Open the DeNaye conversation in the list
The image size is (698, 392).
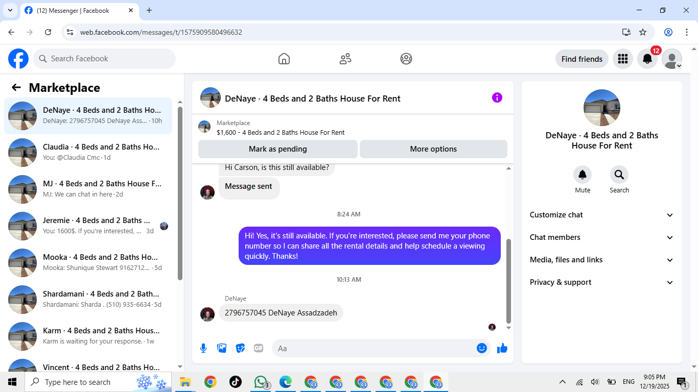(88, 116)
